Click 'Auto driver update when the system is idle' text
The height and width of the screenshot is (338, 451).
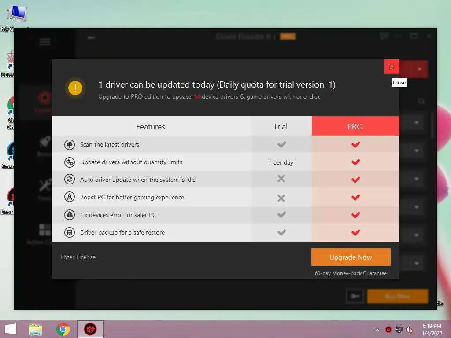coord(138,180)
